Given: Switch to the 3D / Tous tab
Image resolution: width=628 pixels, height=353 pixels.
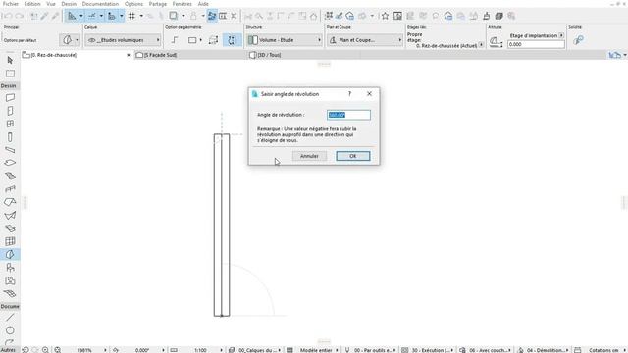Looking at the screenshot, I should (x=269, y=55).
